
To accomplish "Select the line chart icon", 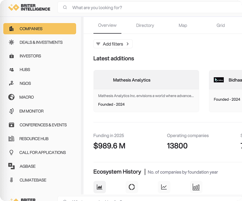I will [164, 187].
